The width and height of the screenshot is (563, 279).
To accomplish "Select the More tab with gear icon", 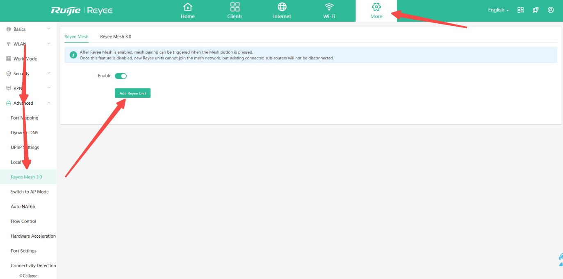I will tap(376, 11).
